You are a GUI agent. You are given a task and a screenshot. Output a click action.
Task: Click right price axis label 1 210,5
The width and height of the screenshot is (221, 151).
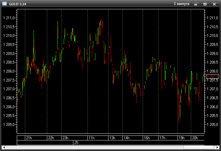coord(212,27)
